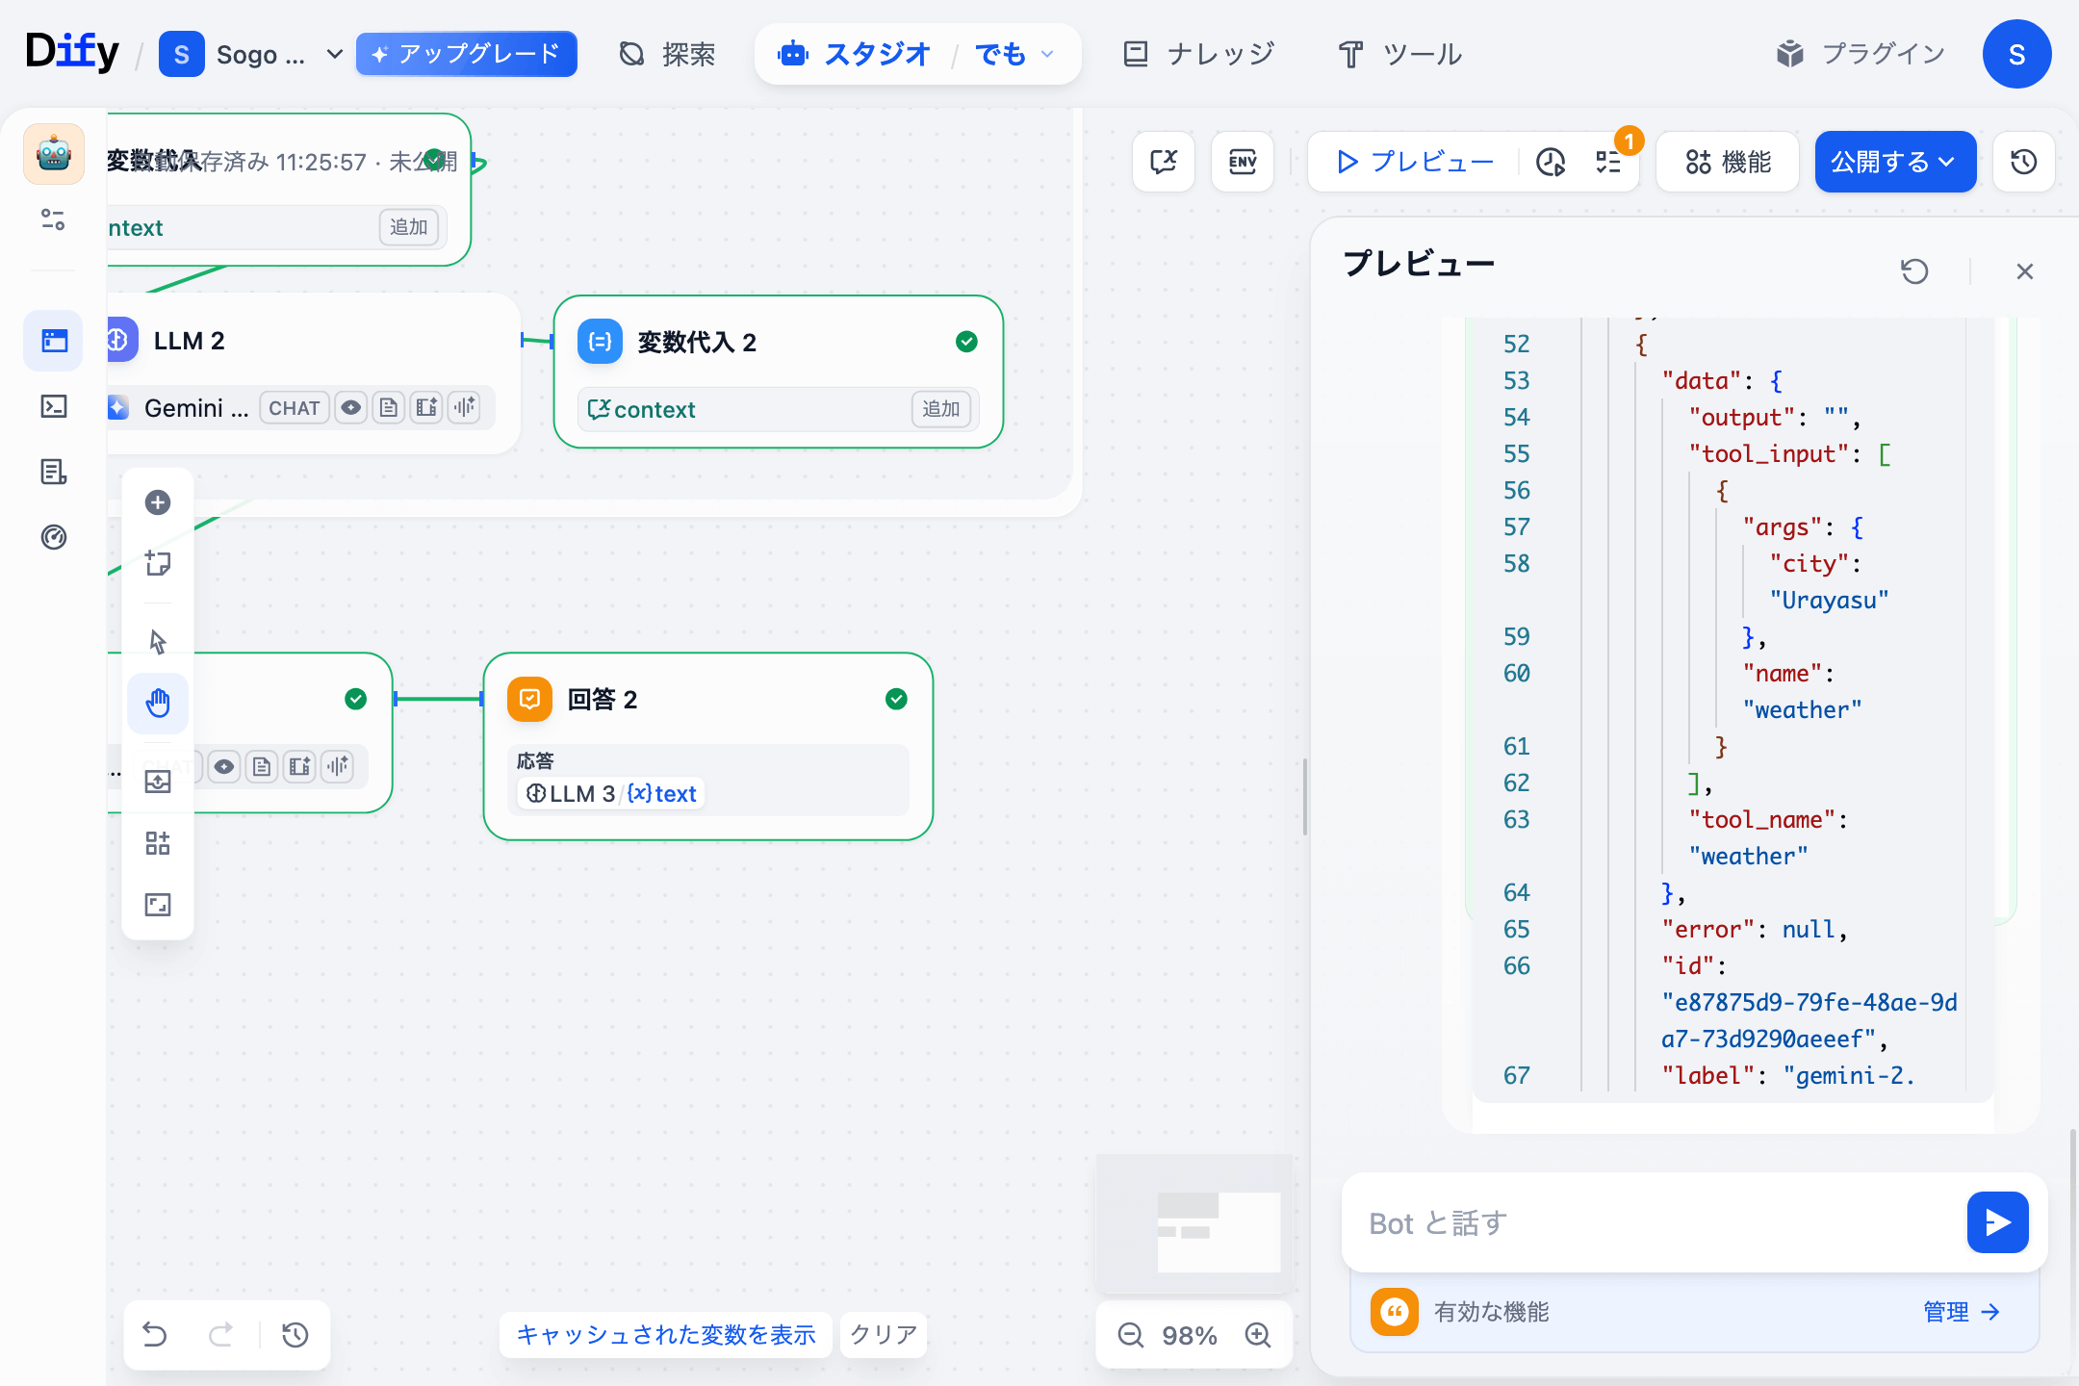Open the conversation variables panel

pos(1163,162)
